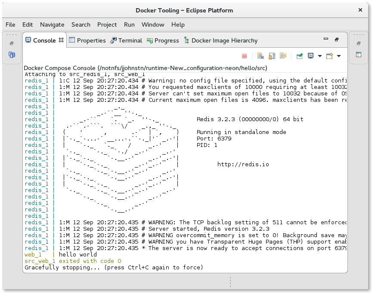Click the 'server is now ready to accept' line
This screenshot has width=372, height=293.
[186, 248]
